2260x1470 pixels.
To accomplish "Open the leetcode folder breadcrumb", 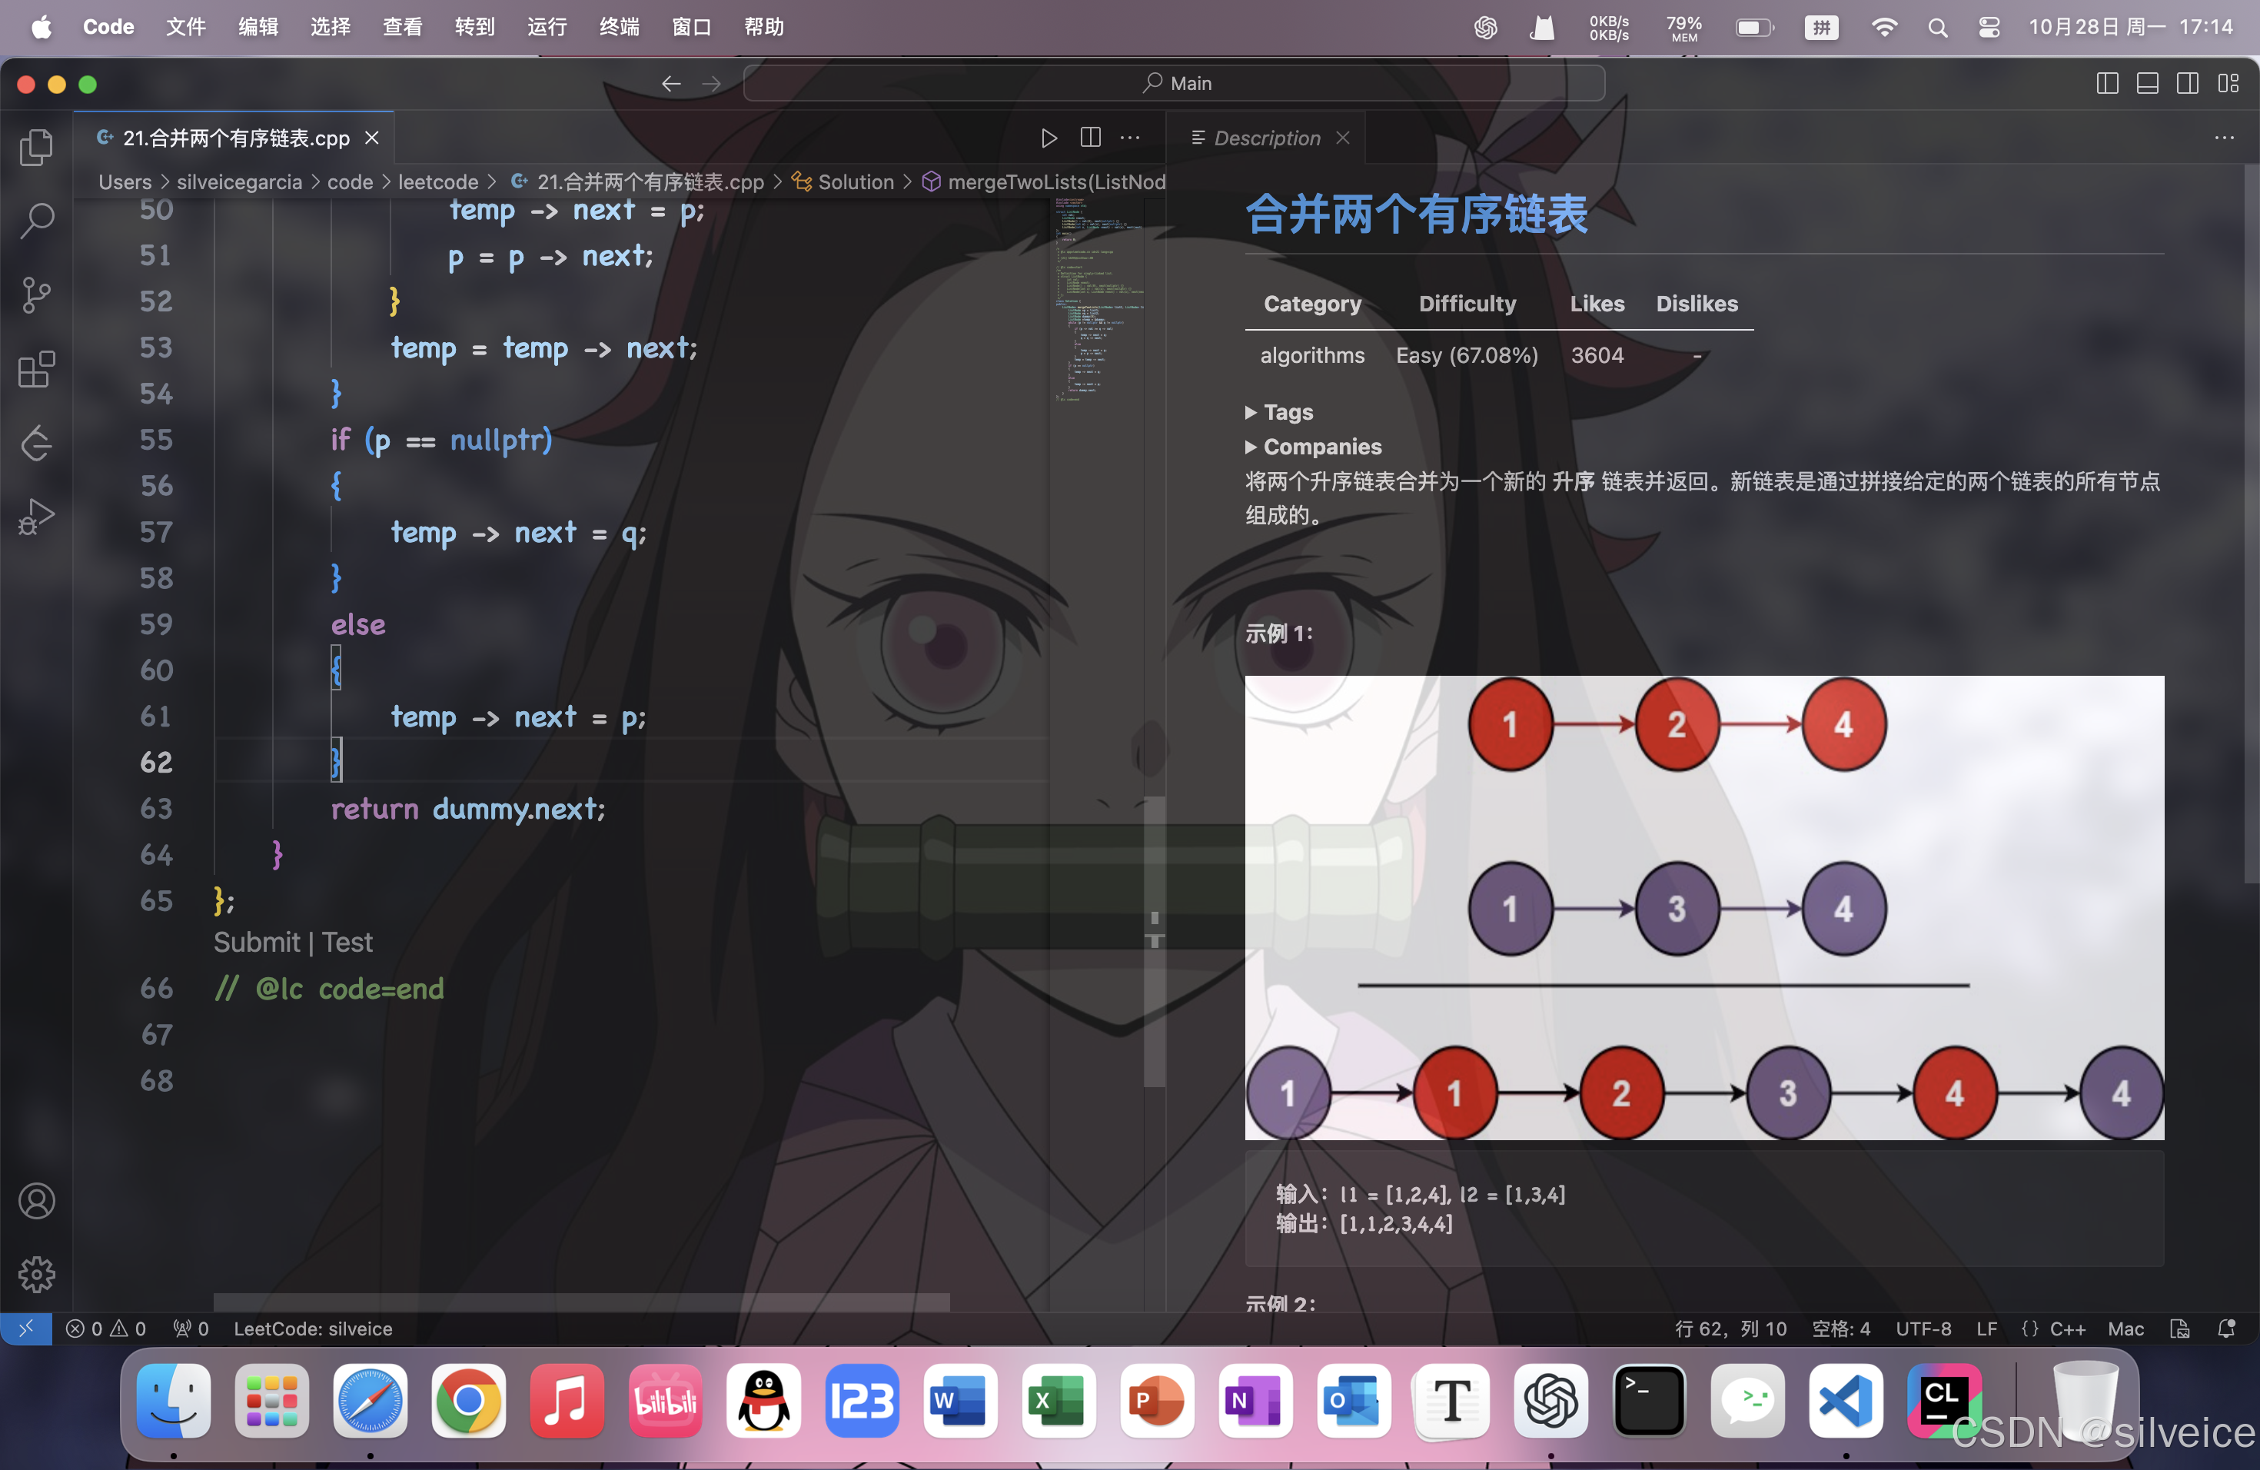I will (437, 181).
